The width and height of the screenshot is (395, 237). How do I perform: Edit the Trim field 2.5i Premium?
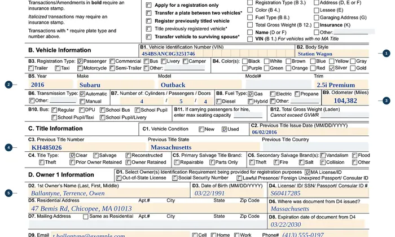click(x=341, y=85)
